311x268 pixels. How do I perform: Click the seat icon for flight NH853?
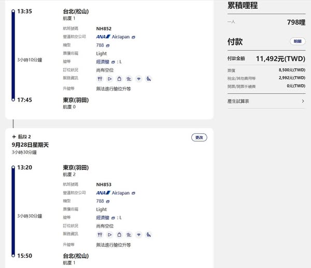(148, 235)
